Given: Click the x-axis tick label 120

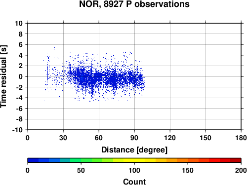Looking at the screenshot, I should pos(170,138).
